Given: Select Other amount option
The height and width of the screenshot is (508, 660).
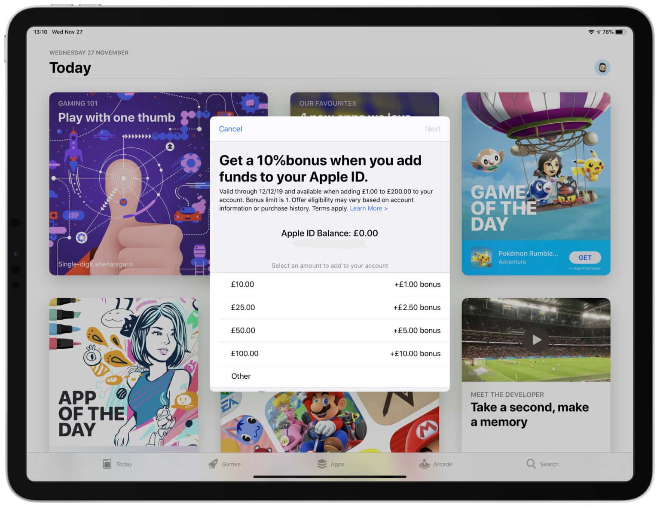Looking at the screenshot, I should point(330,376).
